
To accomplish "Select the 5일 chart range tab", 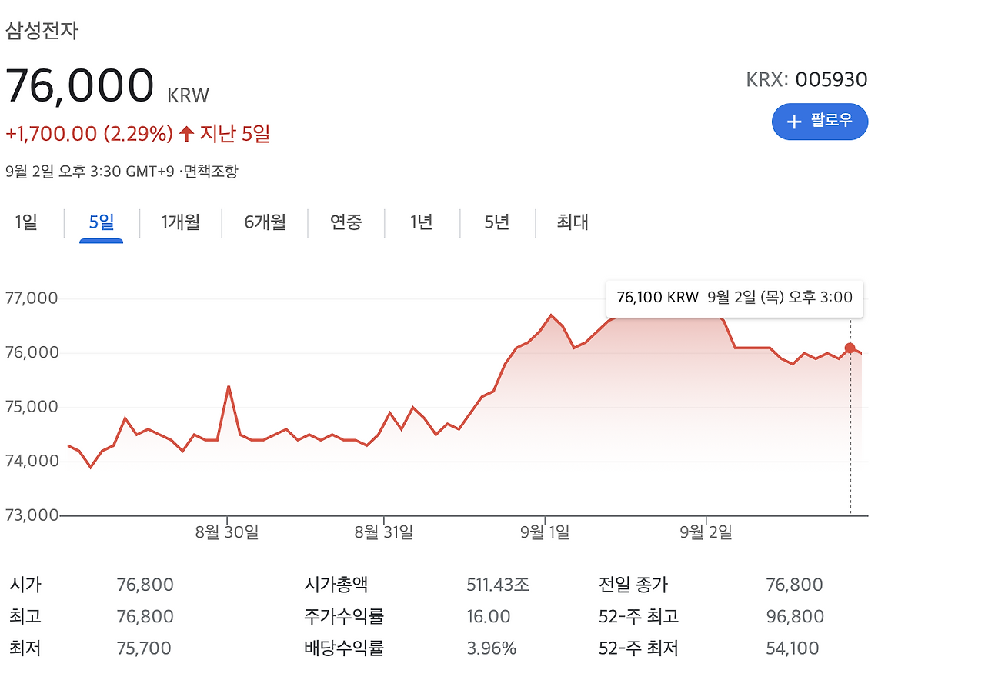I will [x=100, y=222].
